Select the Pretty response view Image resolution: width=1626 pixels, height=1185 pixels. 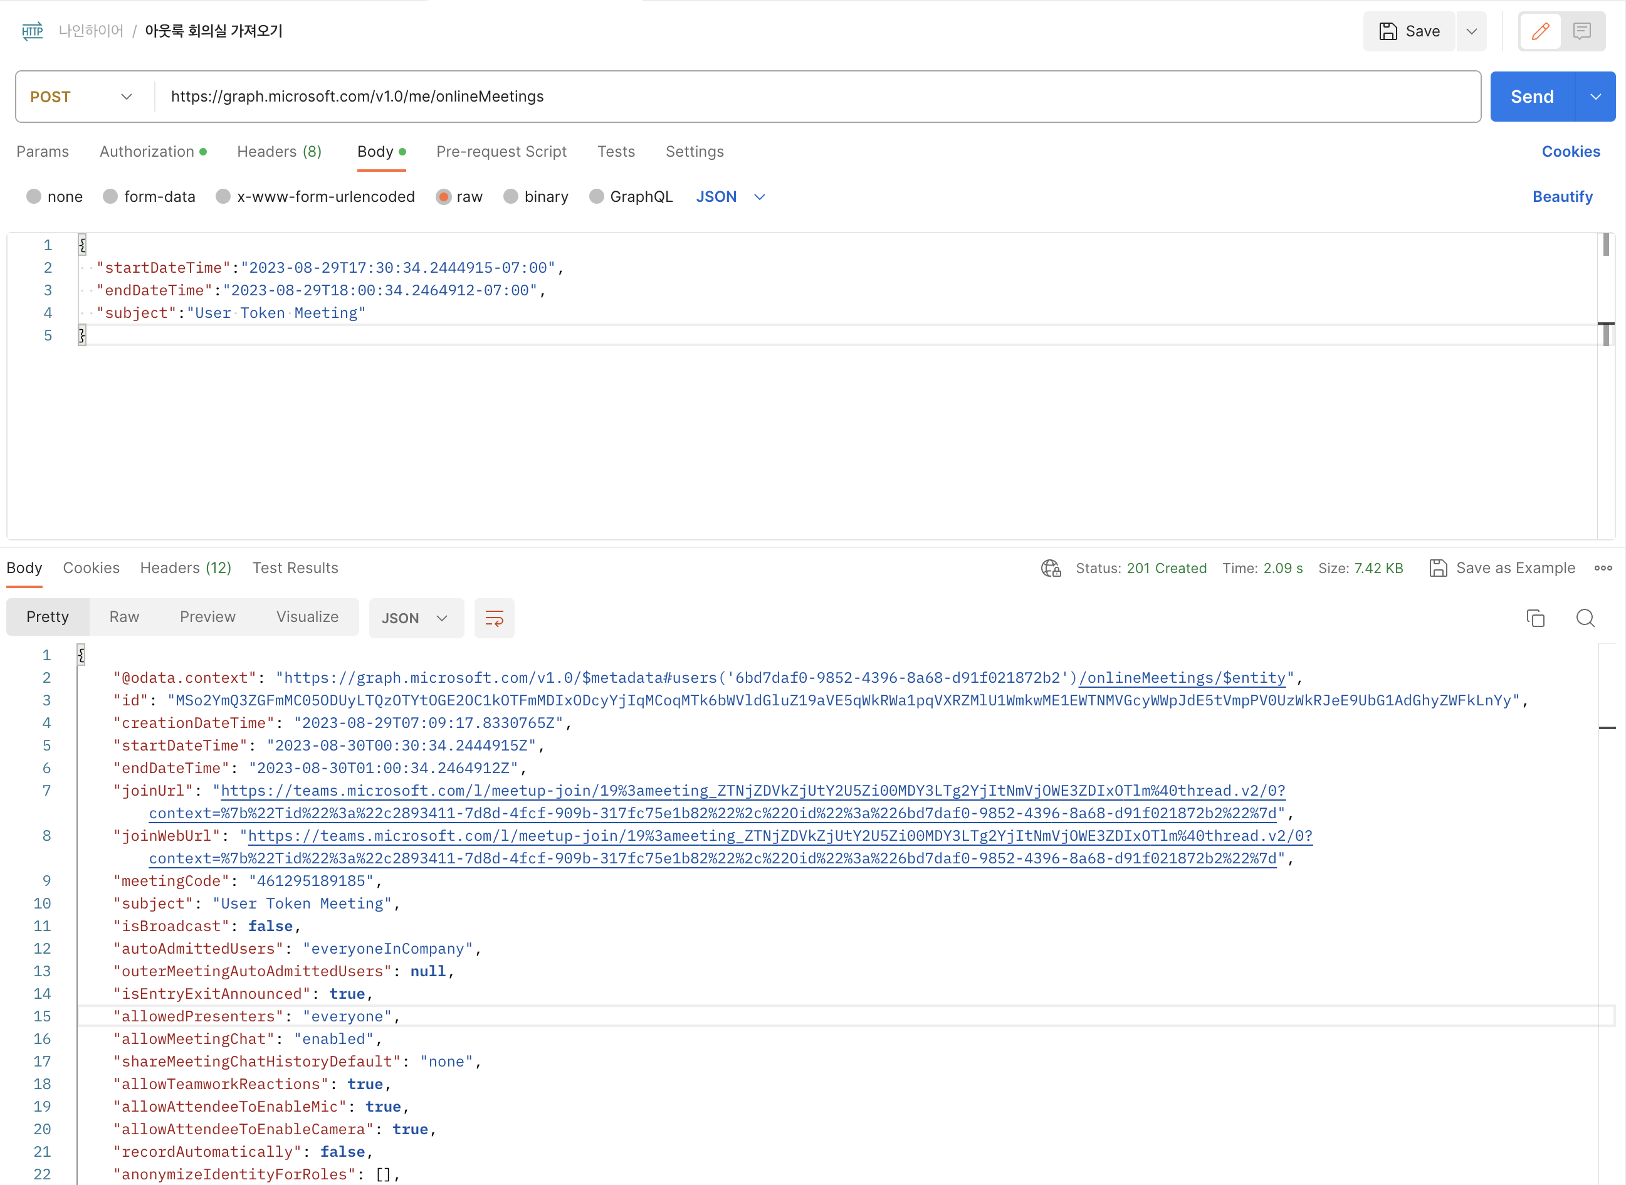[47, 617]
